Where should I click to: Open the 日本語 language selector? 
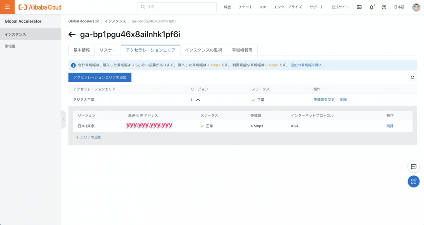click(x=401, y=7)
